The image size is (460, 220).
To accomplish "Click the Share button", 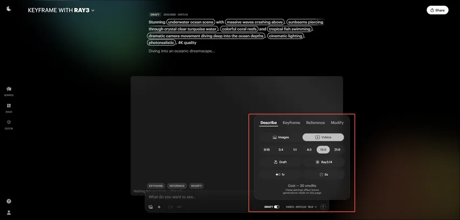I will [437, 10].
